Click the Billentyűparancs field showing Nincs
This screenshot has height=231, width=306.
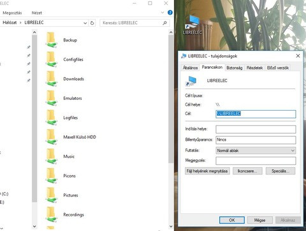pos(256,140)
